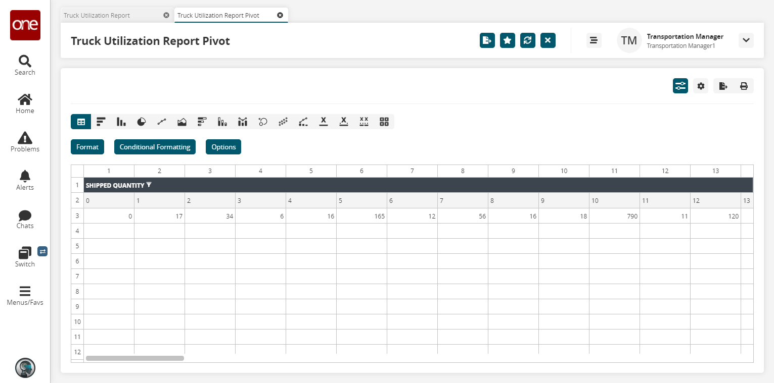Click the Conditional Formatting button
Screen dimensions: 774x383
[x=155, y=147]
